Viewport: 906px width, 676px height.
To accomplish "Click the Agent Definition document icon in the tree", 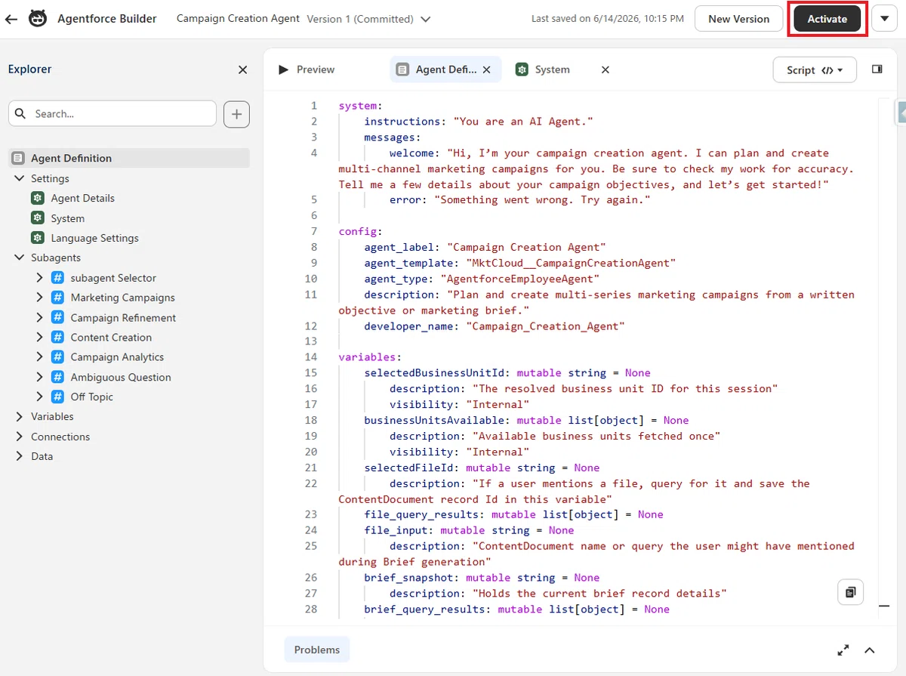I will click(x=18, y=158).
